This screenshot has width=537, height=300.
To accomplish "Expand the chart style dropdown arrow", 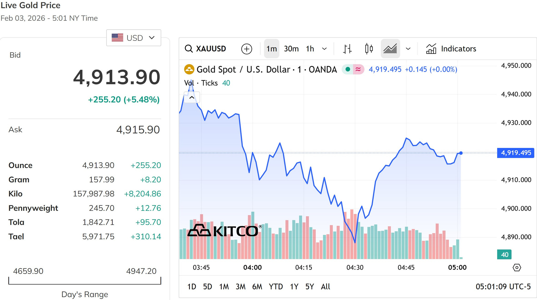I will (x=408, y=49).
